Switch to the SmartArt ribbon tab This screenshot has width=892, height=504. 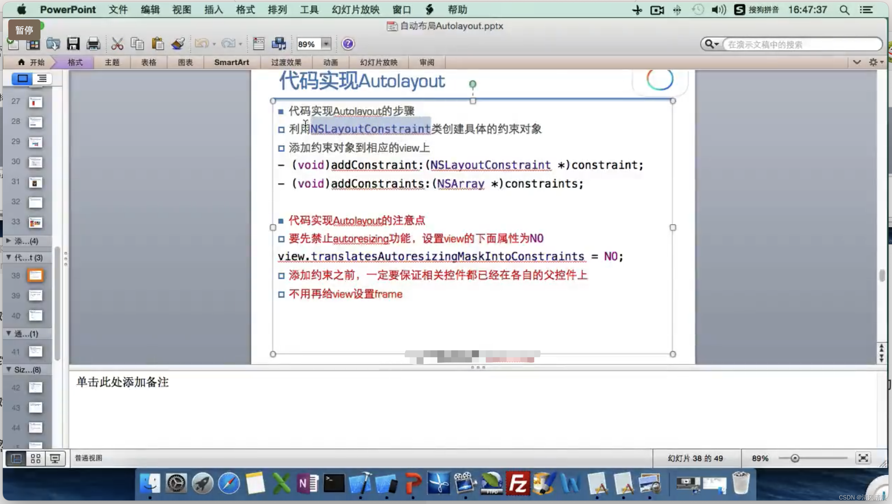231,62
